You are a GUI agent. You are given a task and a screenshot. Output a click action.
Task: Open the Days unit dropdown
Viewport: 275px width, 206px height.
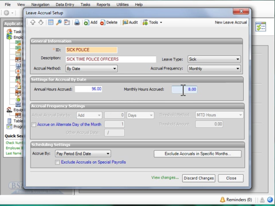point(140,115)
